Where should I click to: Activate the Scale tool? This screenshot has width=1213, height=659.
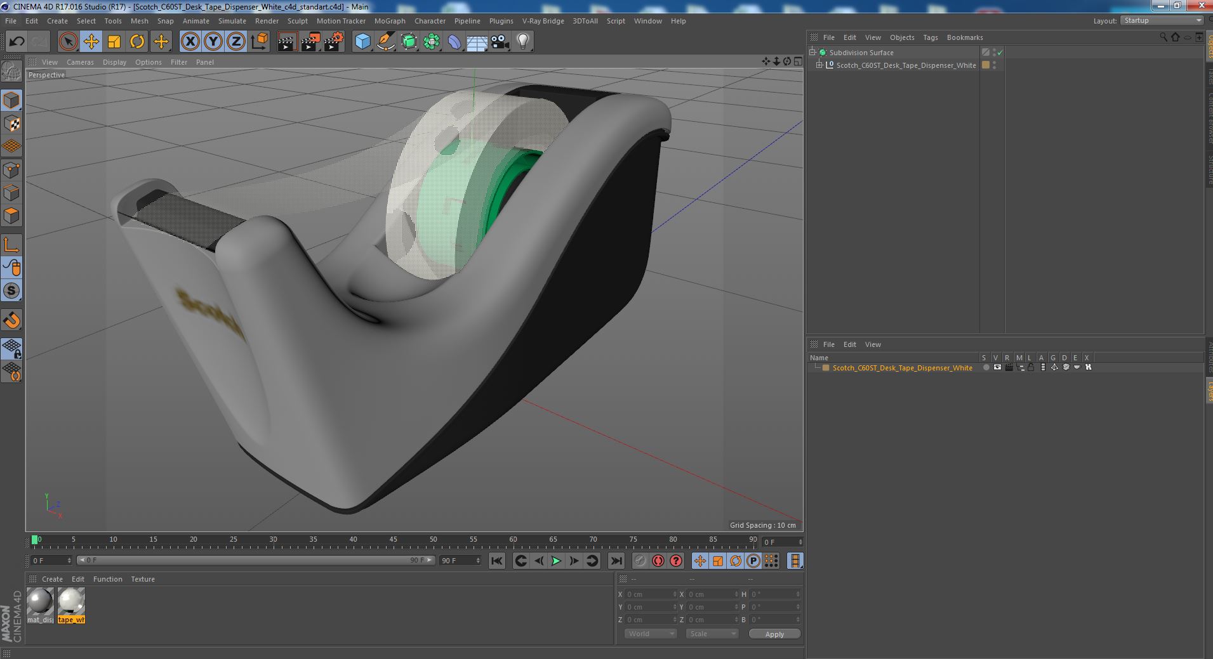pos(114,42)
